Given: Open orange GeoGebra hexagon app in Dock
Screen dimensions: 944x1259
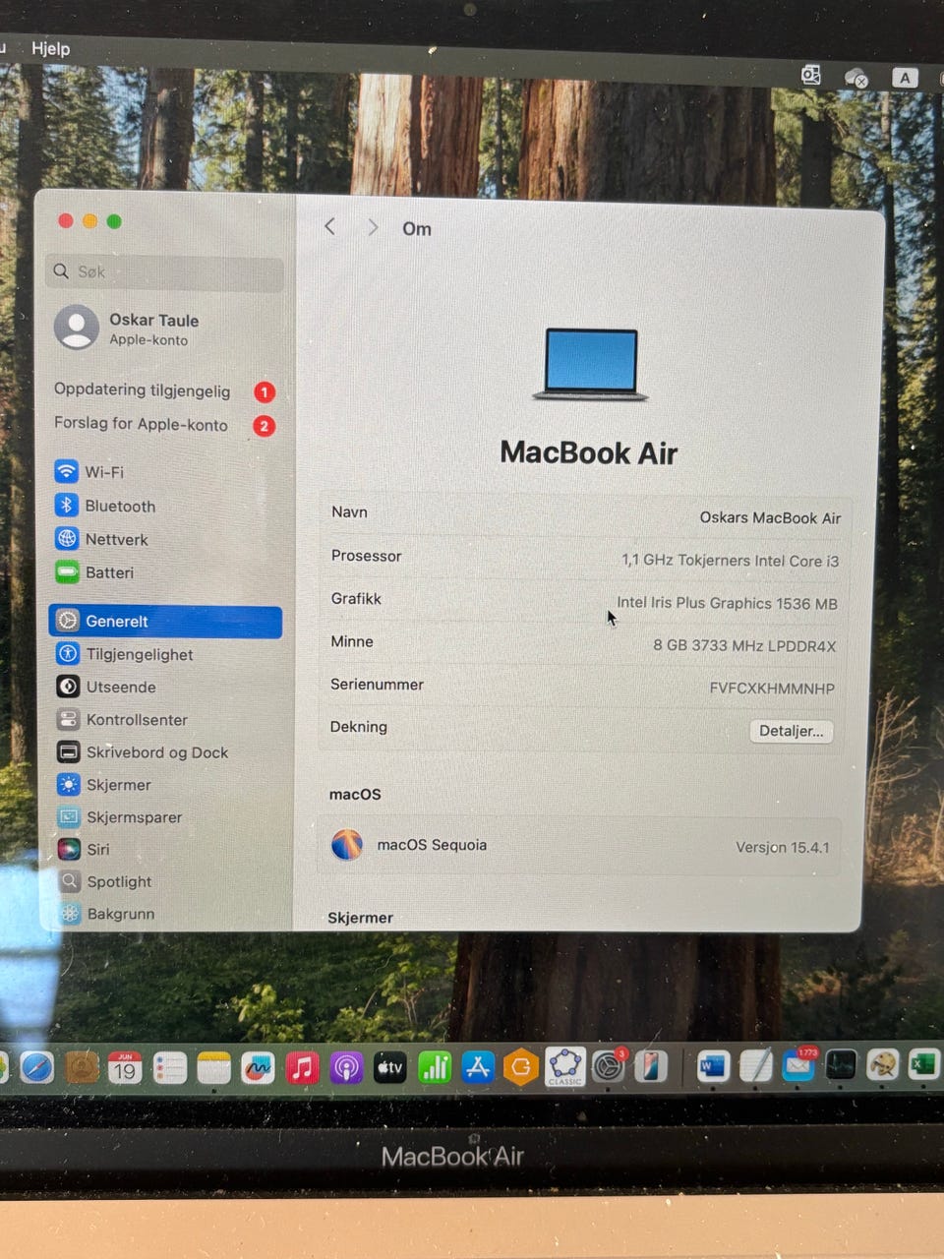Looking at the screenshot, I should click(521, 1067).
